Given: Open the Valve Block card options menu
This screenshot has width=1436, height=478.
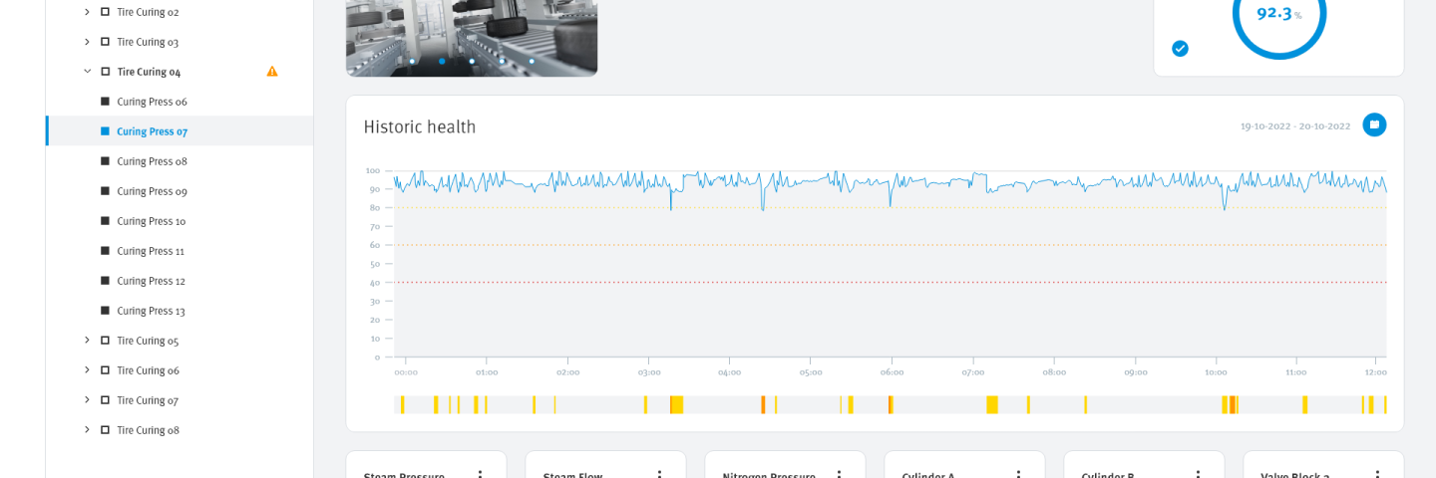Looking at the screenshot, I should click(1377, 475).
